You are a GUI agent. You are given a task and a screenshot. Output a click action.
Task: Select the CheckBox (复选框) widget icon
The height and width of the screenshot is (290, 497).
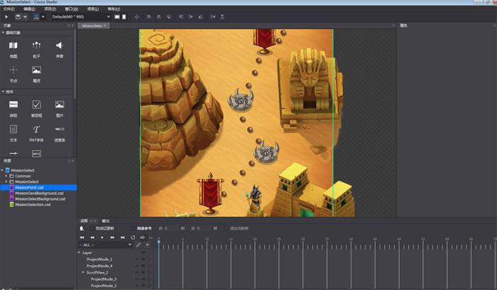pos(36,104)
